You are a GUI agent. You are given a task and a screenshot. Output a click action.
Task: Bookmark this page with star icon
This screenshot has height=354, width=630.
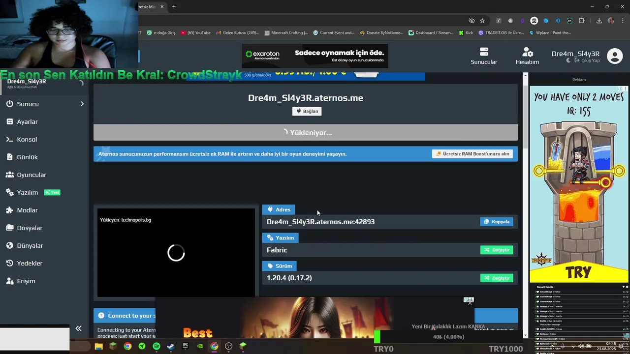[x=482, y=21]
